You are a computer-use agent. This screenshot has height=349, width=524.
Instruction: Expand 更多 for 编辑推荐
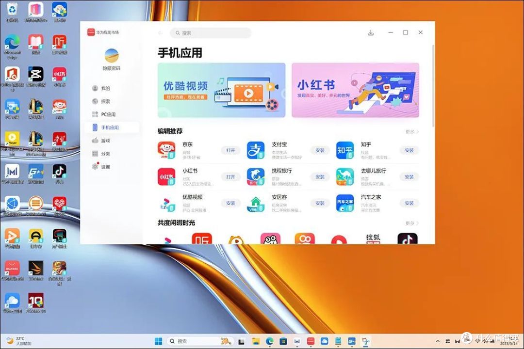(412, 131)
